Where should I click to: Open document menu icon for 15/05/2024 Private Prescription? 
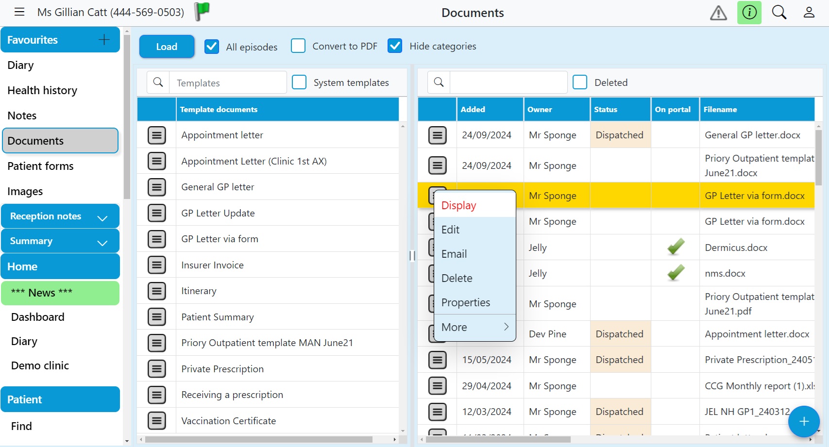pos(438,360)
